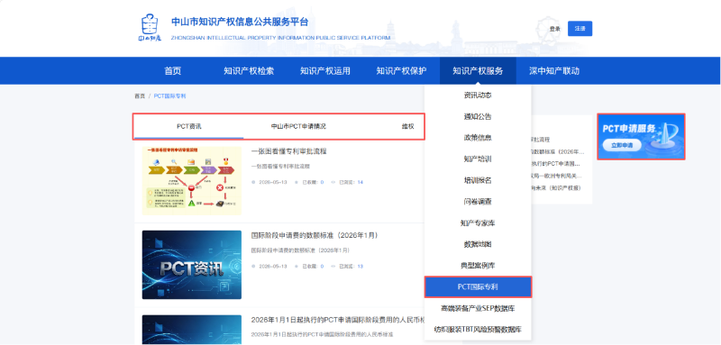Viewport: 721px width, 345px height.
Task: Switch to 维权 tab
Action: (408, 126)
